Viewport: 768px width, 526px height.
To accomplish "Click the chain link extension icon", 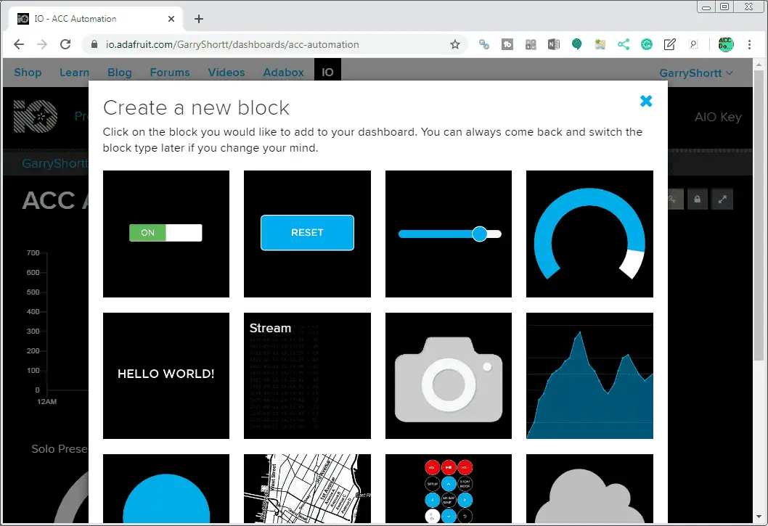I will pos(484,44).
